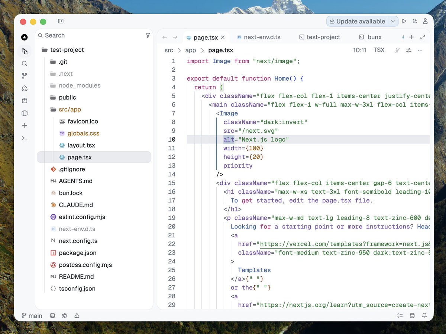The height and width of the screenshot is (334, 446).
Task: Open the user account icon
Action: coord(425,21)
